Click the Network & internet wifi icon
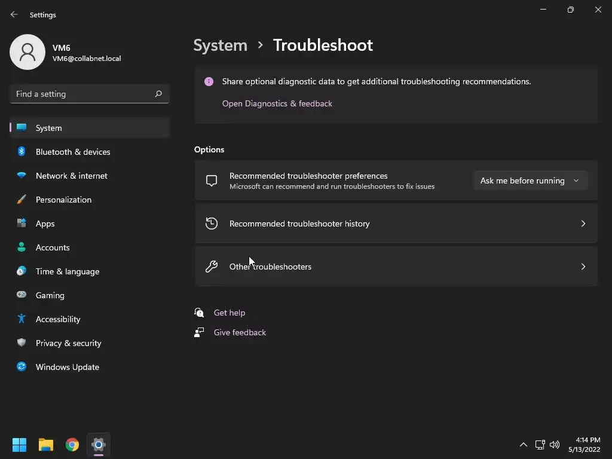Screen dimensions: 612x459 pos(22,176)
